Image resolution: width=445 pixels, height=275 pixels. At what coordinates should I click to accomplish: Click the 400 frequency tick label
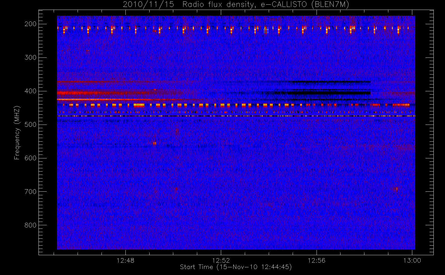point(31,91)
